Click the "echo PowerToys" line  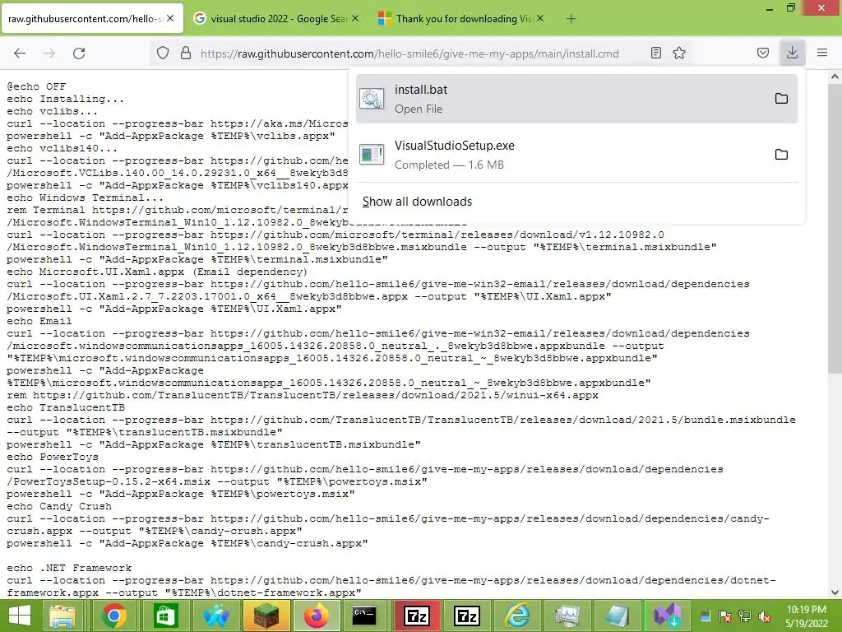53,457
